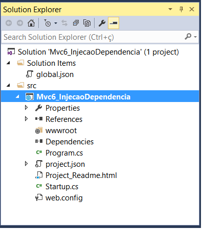Expand the Properties node
Screen dimensions: 202x229
(x=26, y=108)
